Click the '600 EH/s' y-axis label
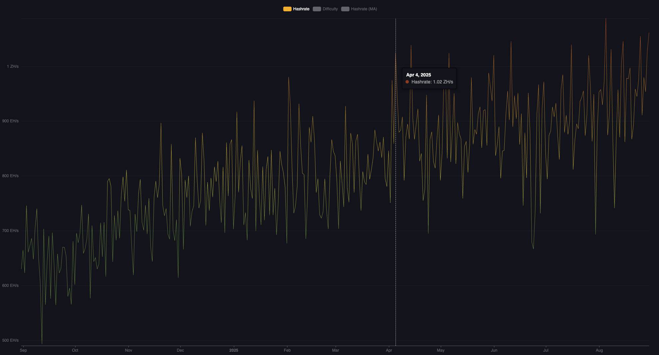 click(10, 286)
